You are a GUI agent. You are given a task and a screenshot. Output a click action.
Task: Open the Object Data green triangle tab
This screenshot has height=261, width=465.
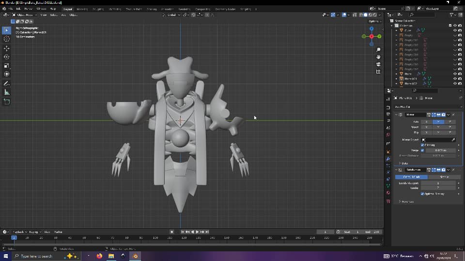pos(388,186)
